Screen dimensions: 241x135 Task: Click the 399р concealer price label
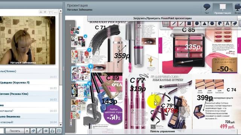pos(205,97)
